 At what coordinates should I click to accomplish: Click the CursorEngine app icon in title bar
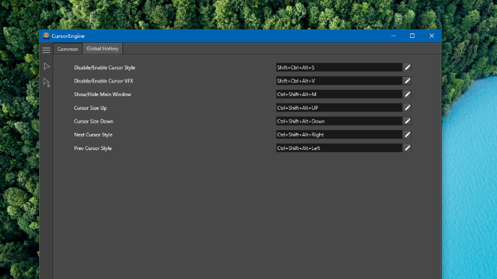coord(46,36)
